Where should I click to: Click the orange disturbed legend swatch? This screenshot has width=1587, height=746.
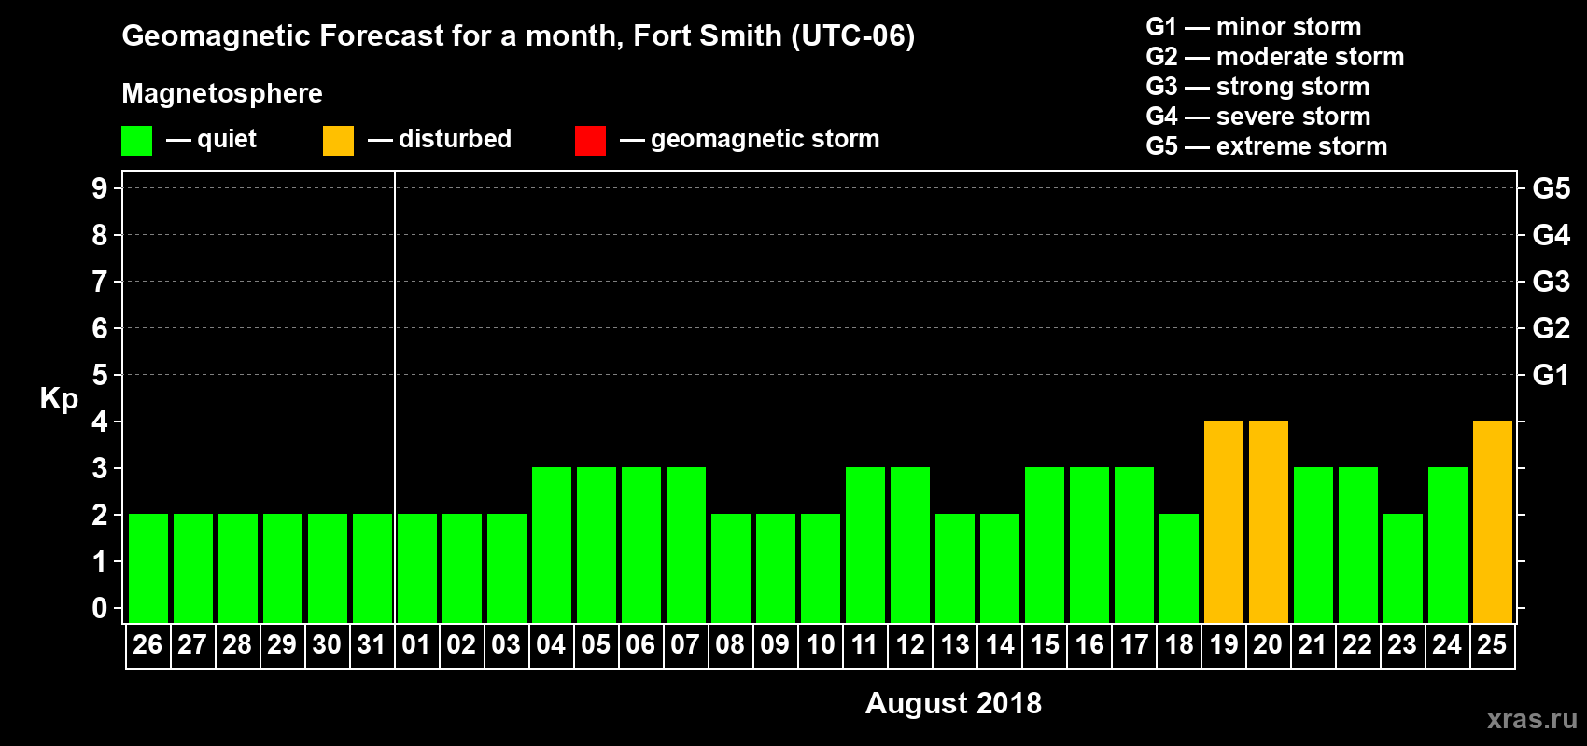338,141
